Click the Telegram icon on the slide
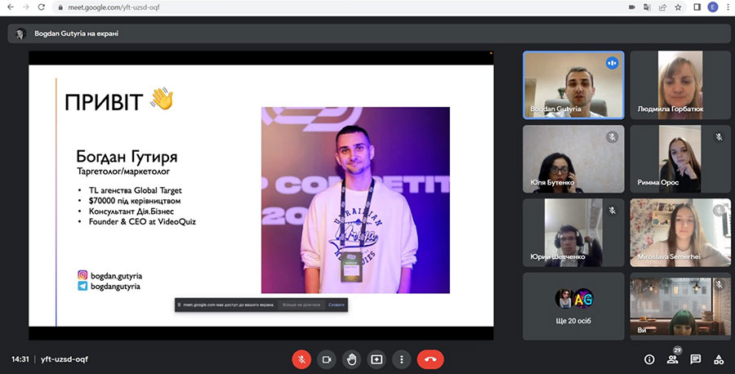The image size is (735, 374). pyautogui.click(x=82, y=286)
